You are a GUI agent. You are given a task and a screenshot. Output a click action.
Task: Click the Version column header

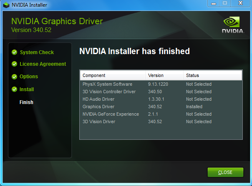[164, 75]
